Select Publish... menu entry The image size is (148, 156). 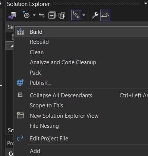pos(40,83)
